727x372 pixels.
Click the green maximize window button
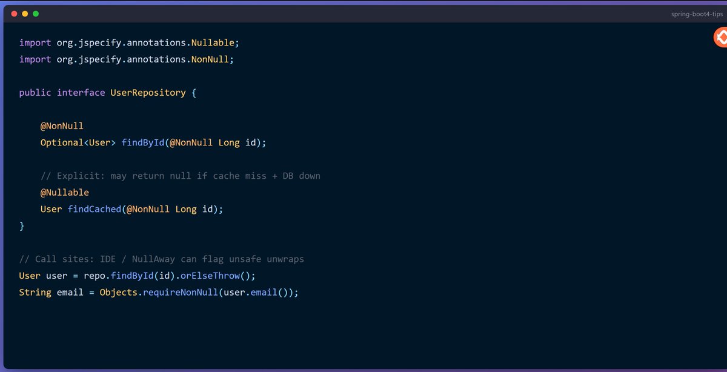[x=36, y=13]
